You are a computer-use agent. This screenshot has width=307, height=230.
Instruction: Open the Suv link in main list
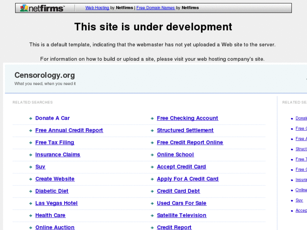click(x=41, y=167)
